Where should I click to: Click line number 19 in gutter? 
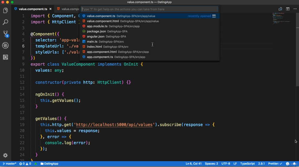[22, 125]
